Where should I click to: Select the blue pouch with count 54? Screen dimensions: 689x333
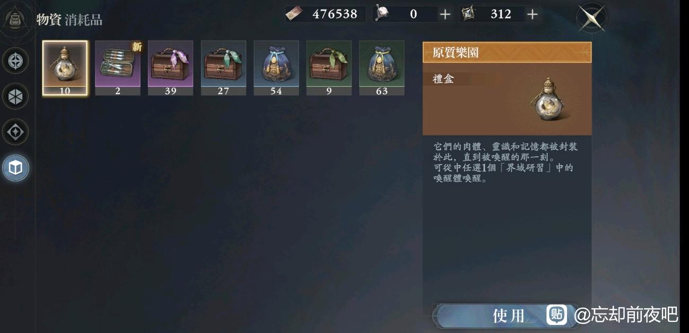click(x=276, y=68)
